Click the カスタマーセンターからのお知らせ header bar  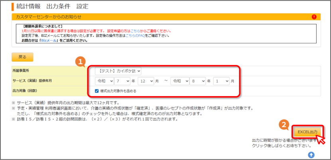tap(166, 17)
